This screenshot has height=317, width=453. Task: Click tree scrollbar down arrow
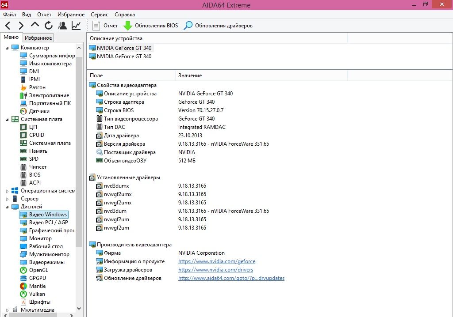[x=79, y=309]
